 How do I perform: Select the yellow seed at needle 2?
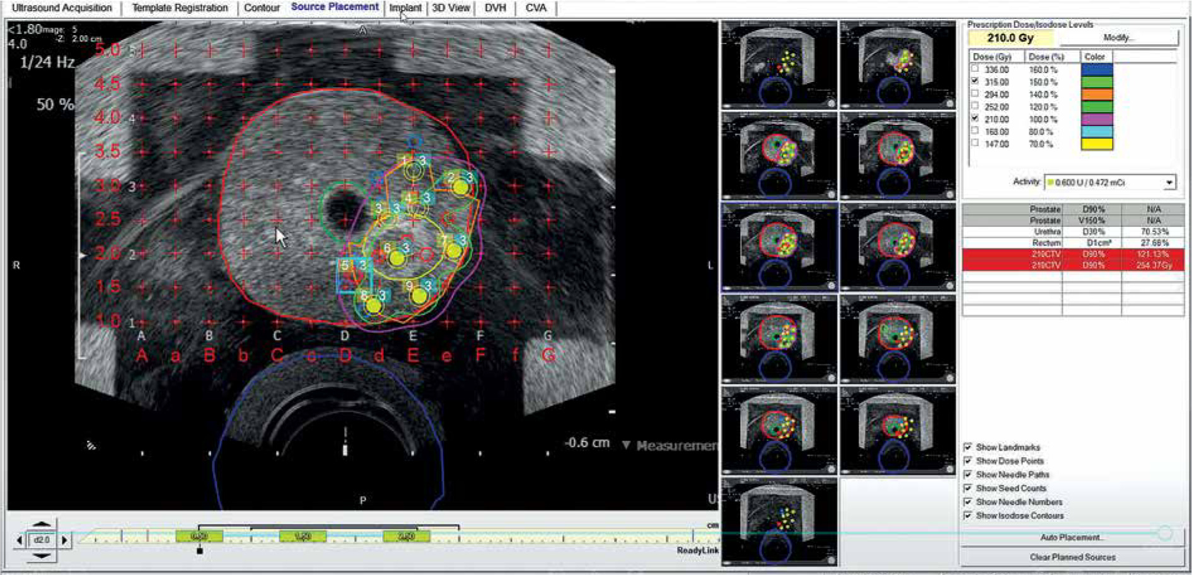coord(461,188)
